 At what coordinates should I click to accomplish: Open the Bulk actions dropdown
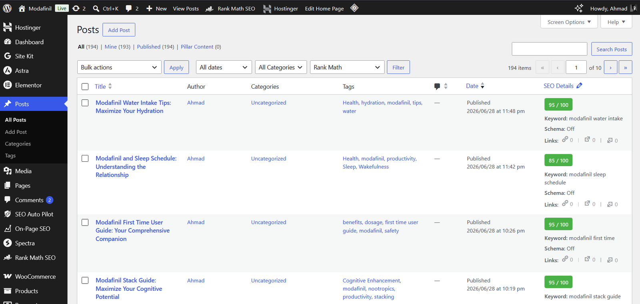(x=119, y=67)
